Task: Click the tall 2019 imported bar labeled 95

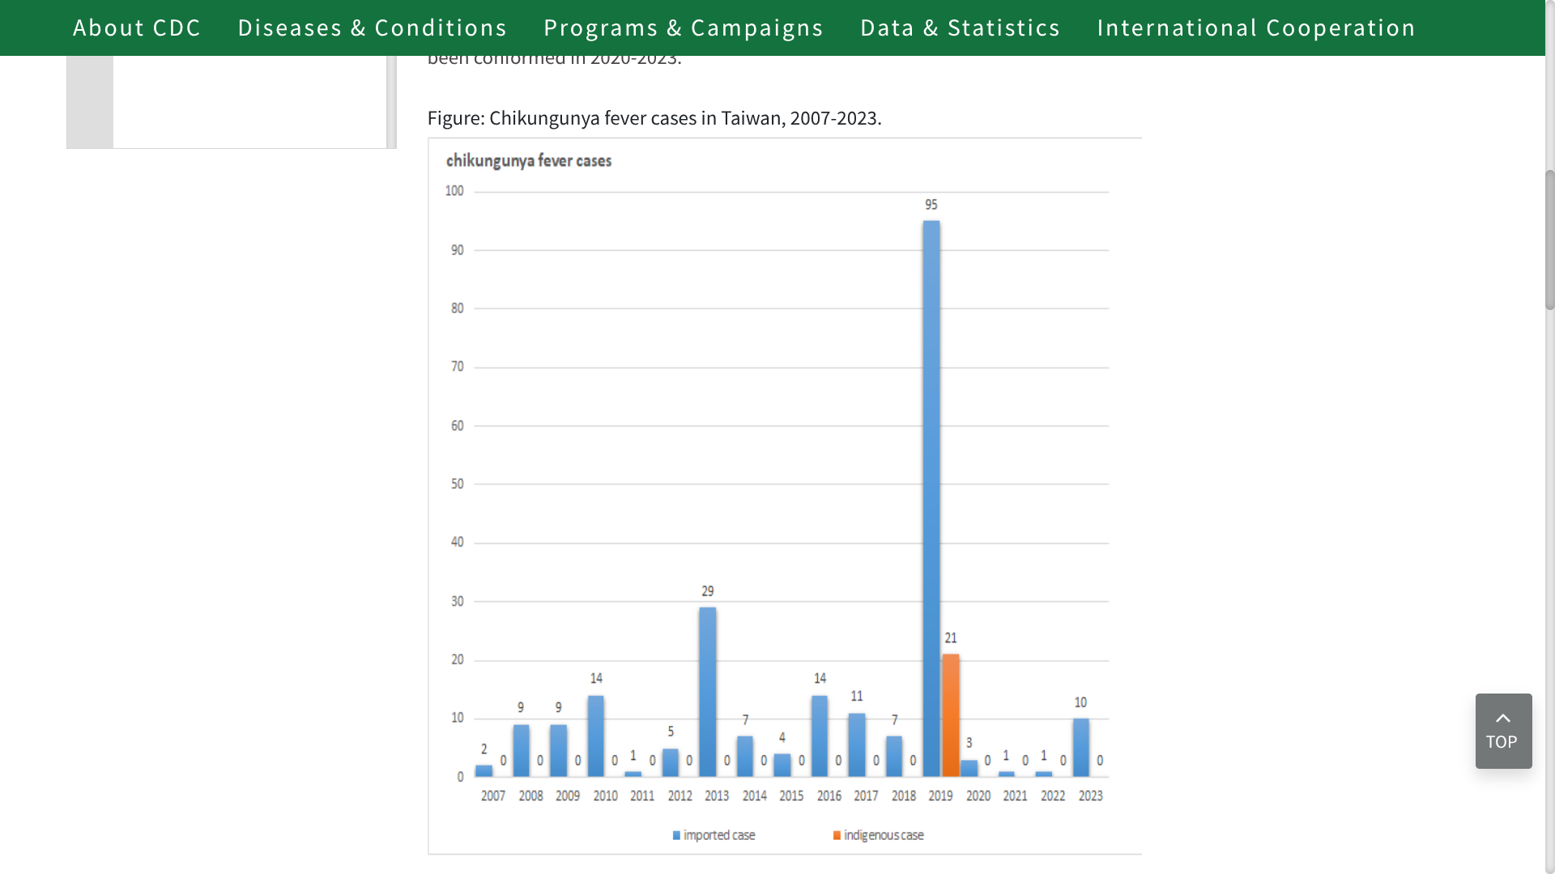Action: [931, 498]
